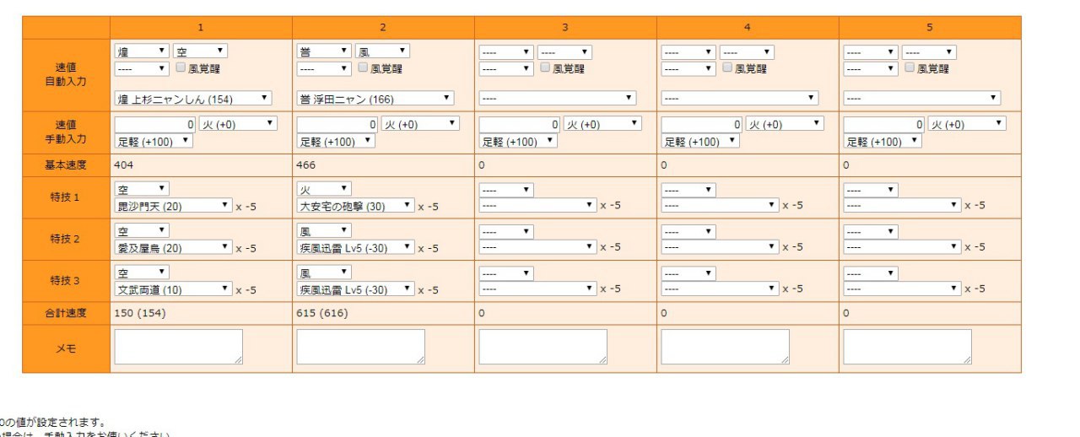The width and height of the screenshot is (1080, 437).
Task: Open the 煌 上杉ニャンしん (154) dropdown
Action: coord(193,98)
